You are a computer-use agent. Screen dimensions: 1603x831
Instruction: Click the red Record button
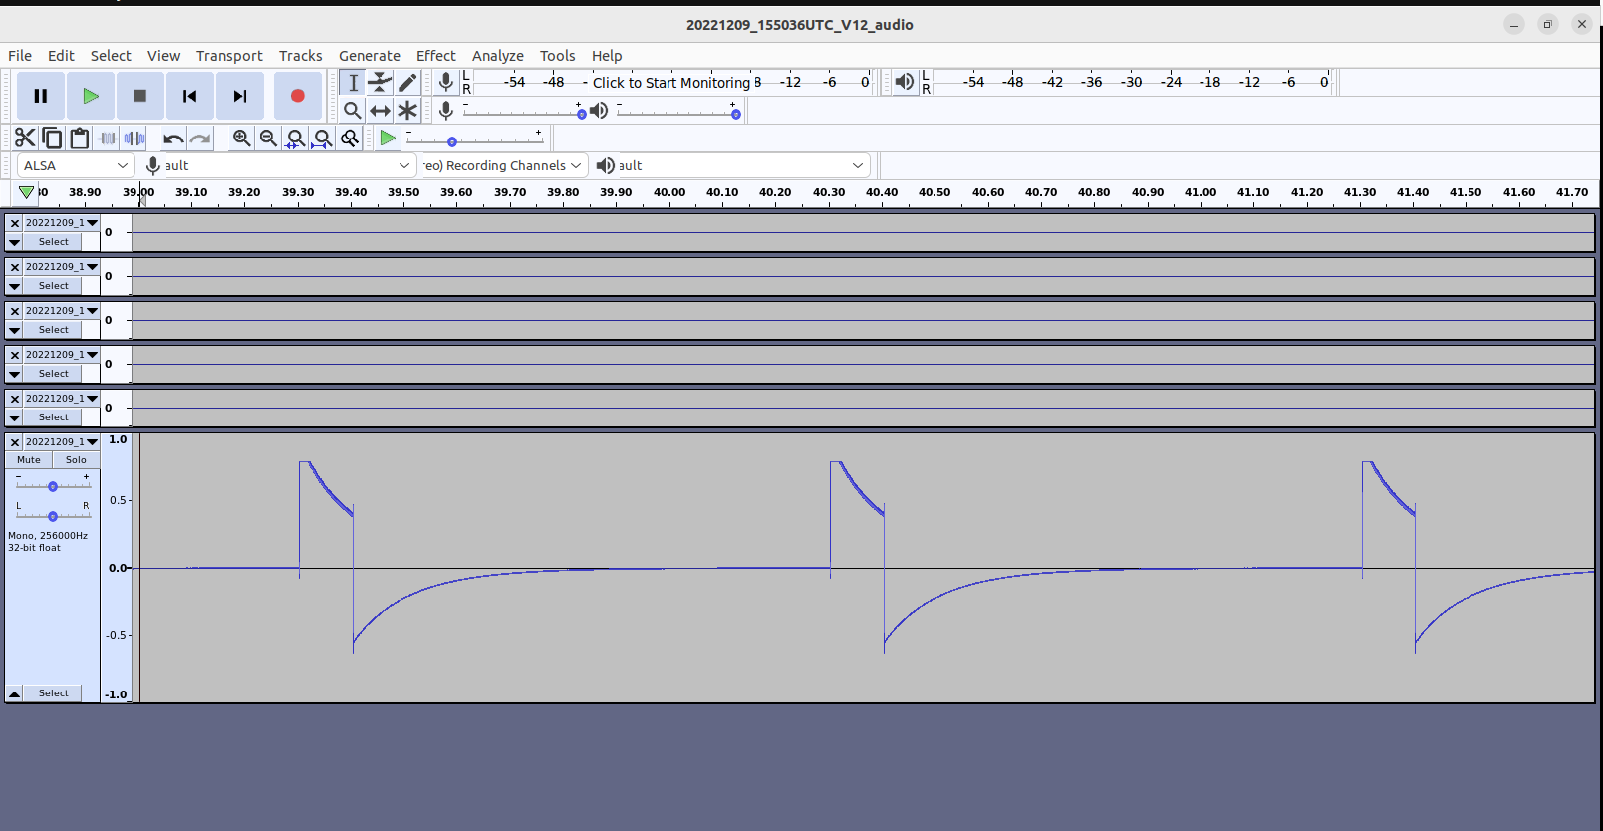[x=297, y=96]
